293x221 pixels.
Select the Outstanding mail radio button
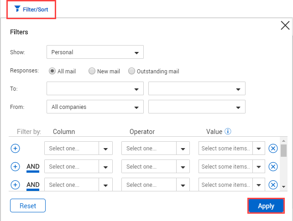[132, 71]
